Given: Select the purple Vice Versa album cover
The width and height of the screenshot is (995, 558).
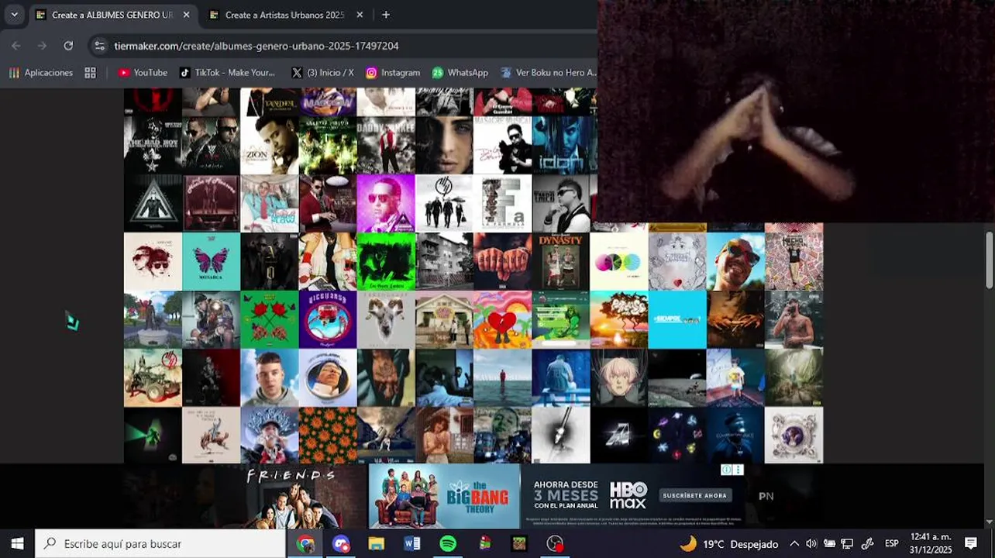Looking at the screenshot, I should (328, 319).
